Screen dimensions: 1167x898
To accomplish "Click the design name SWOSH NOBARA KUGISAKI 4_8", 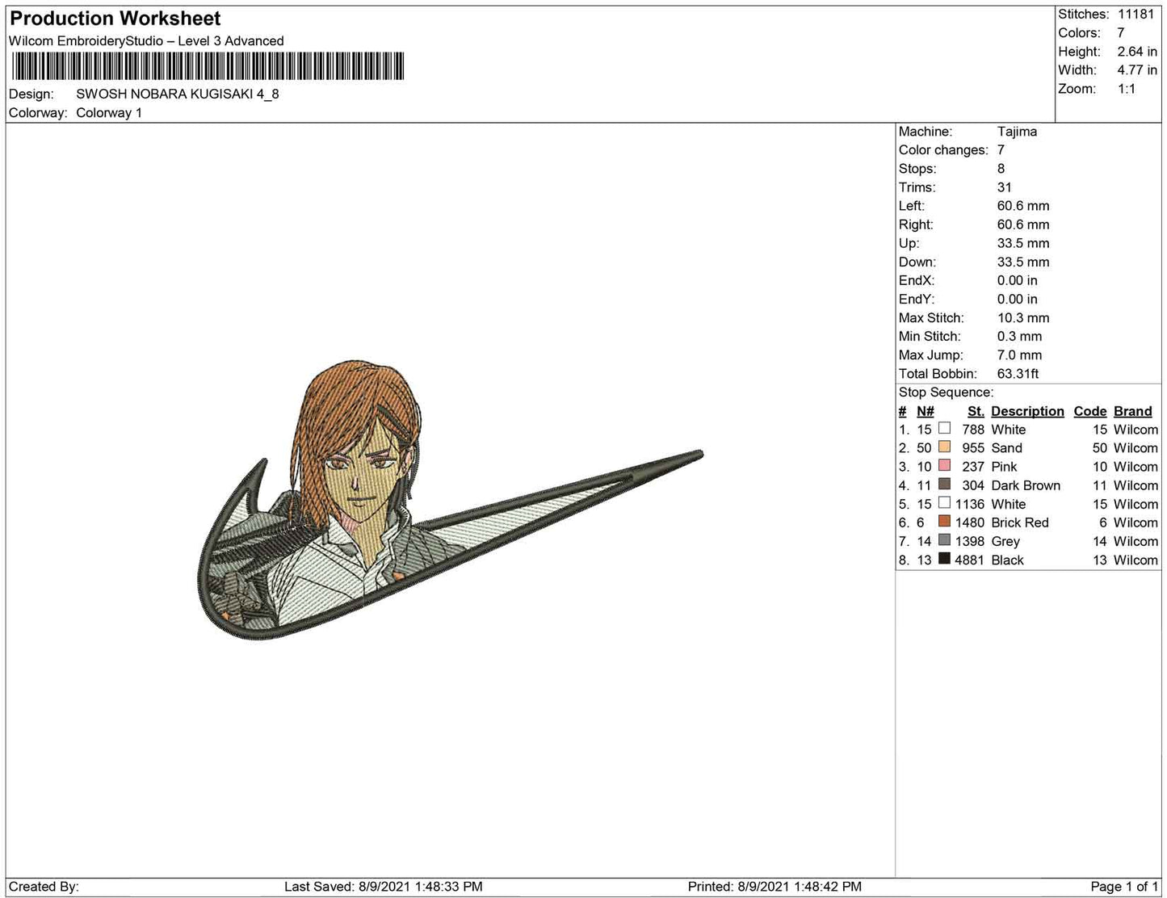I will tap(178, 94).
